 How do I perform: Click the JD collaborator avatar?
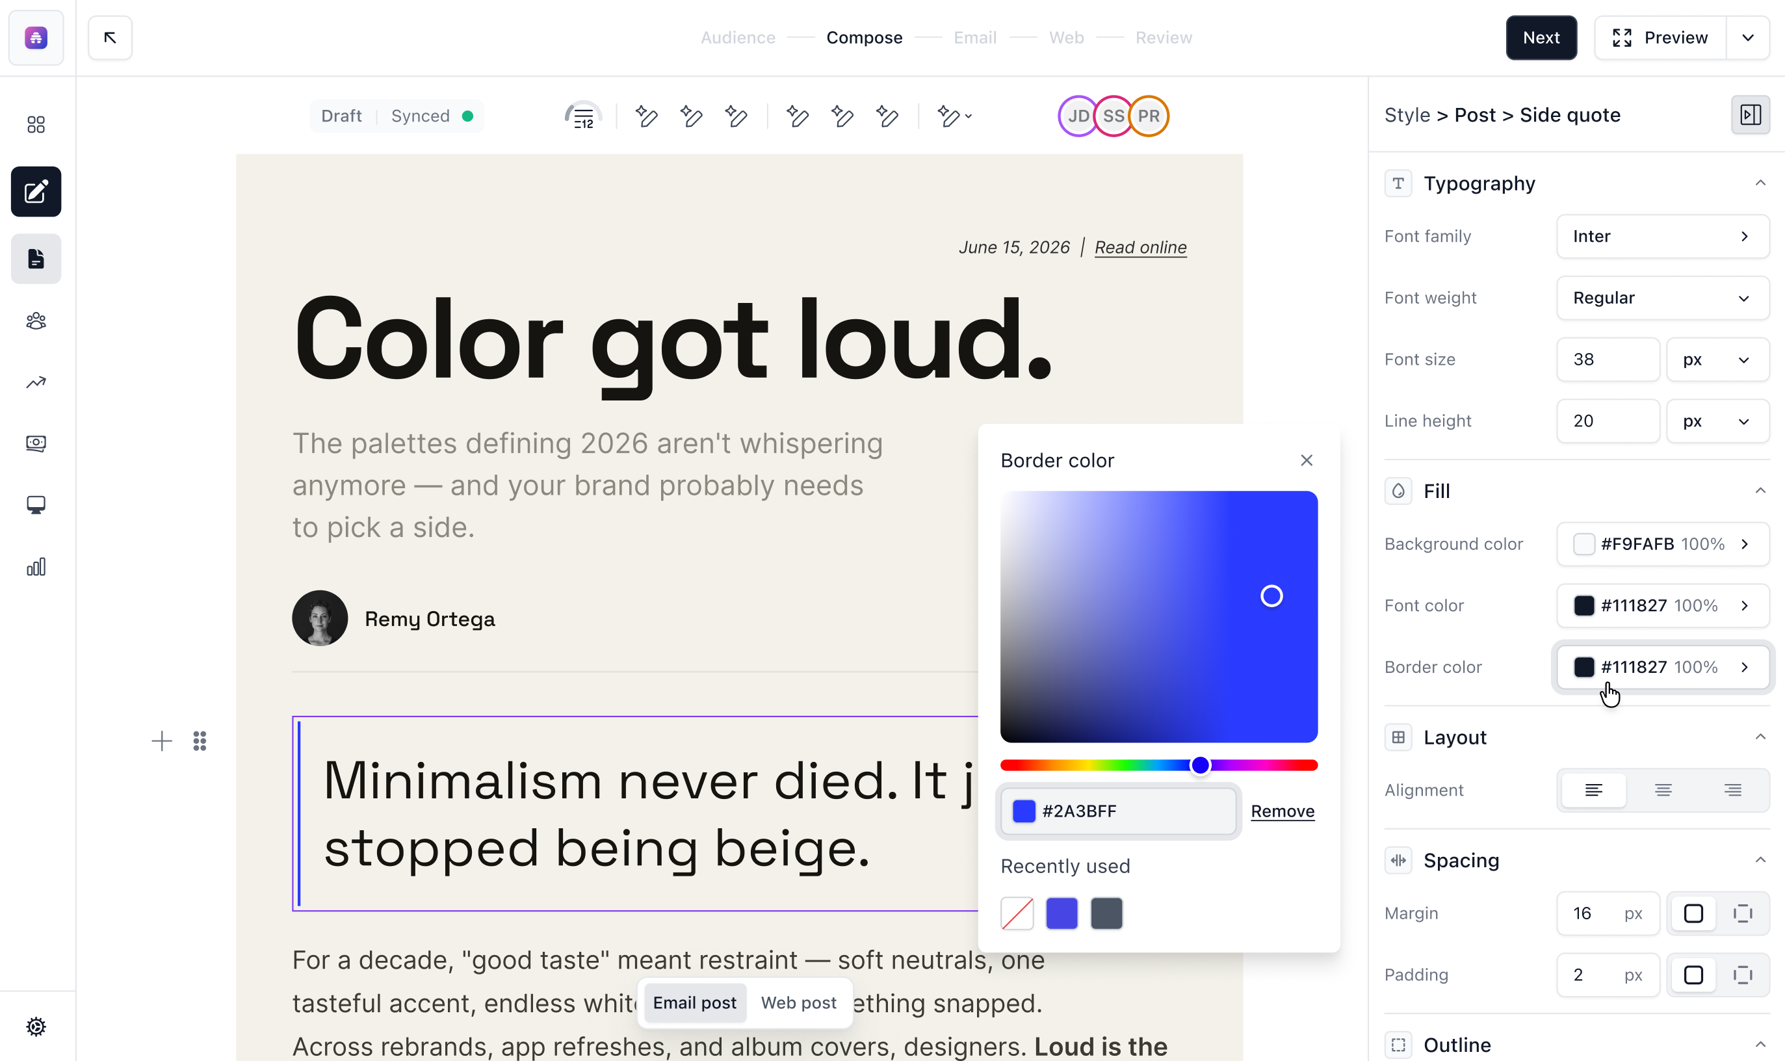point(1078,116)
